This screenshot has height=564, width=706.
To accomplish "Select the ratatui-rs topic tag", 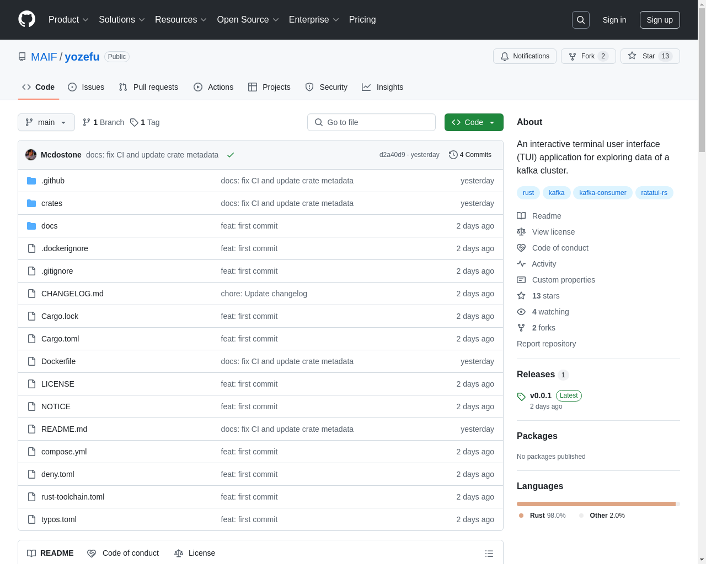I will (654, 193).
